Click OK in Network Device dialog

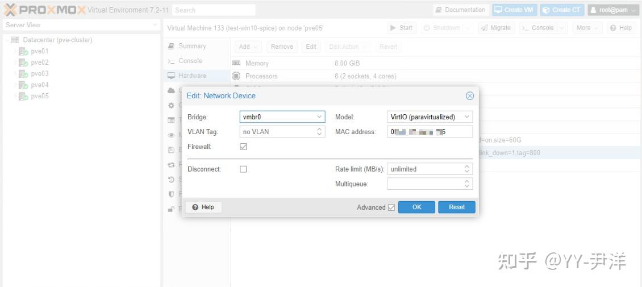tap(416, 207)
